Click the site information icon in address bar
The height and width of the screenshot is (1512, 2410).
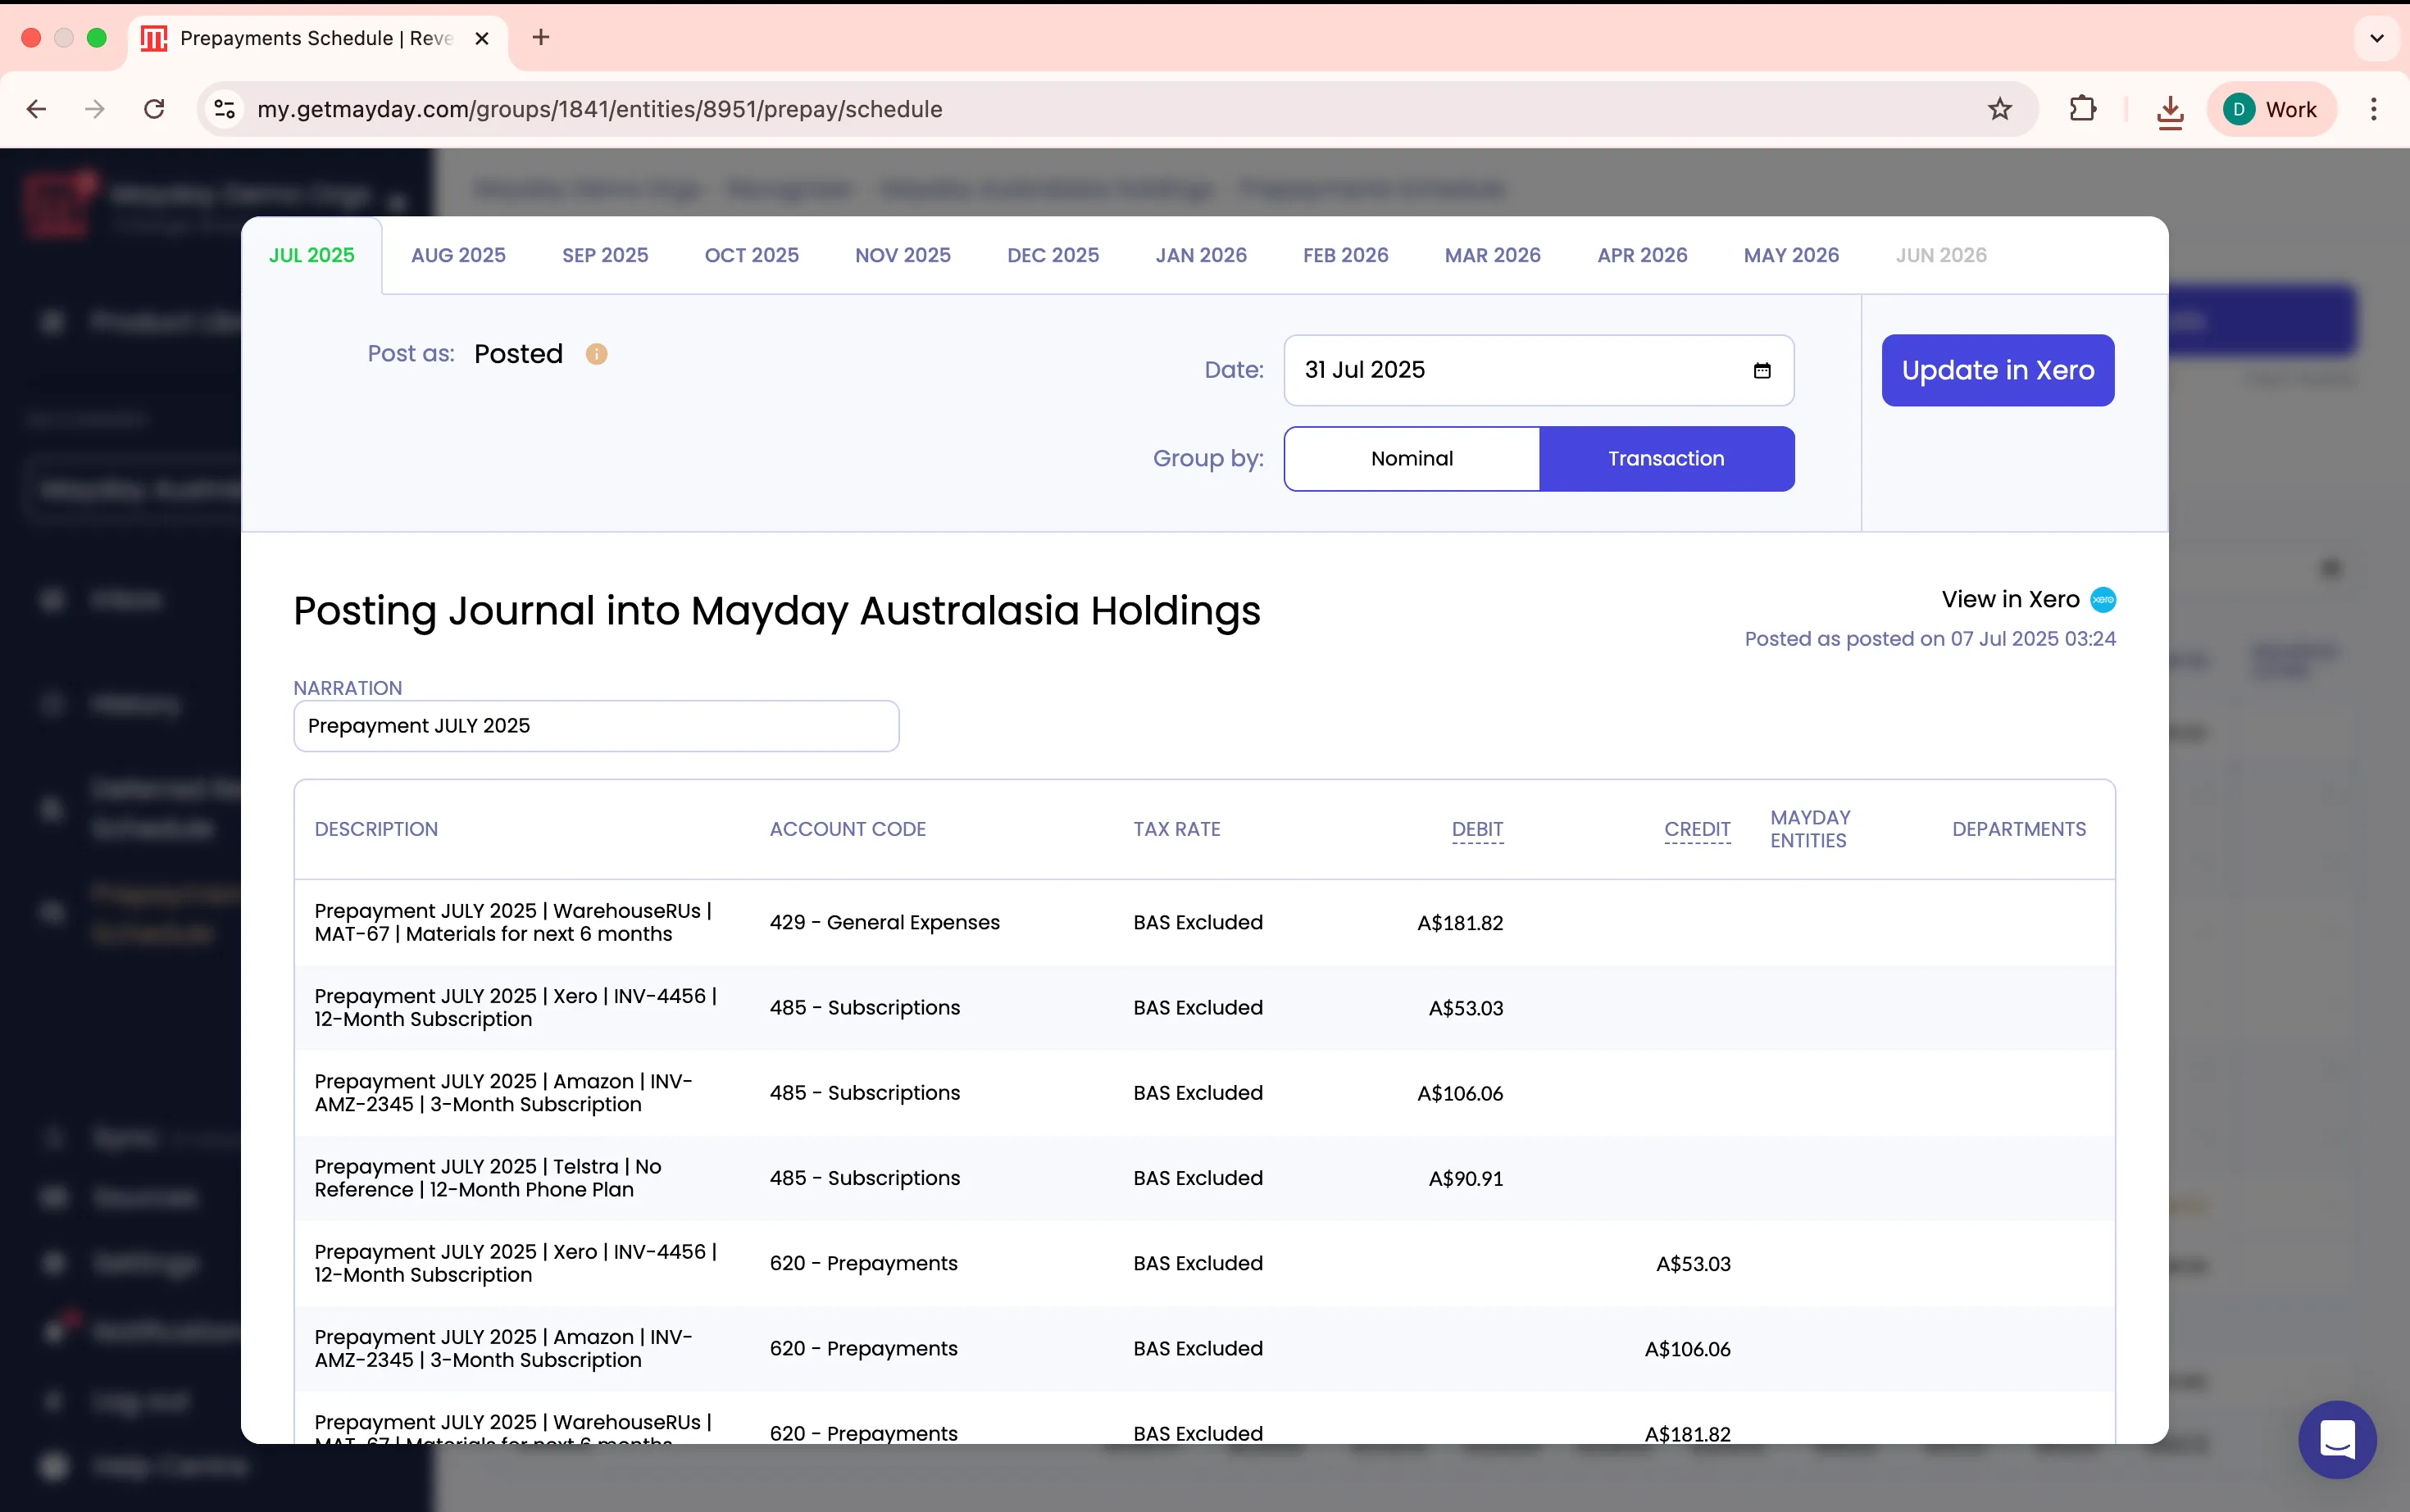[x=225, y=109]
